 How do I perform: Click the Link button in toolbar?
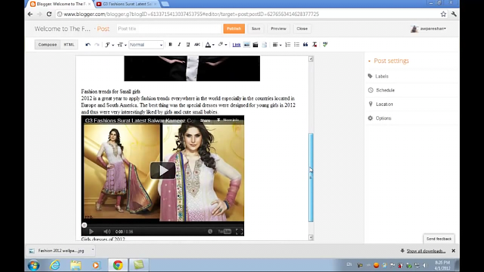pyautogui.click(x=236, y=45)
